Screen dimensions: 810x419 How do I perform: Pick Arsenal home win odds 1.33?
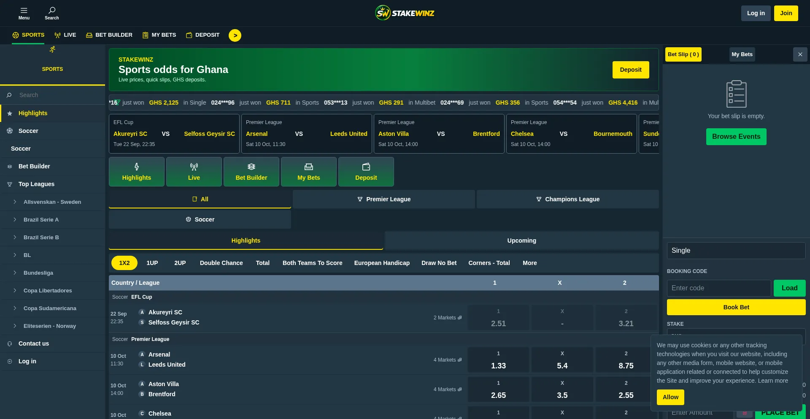[498, 360]
